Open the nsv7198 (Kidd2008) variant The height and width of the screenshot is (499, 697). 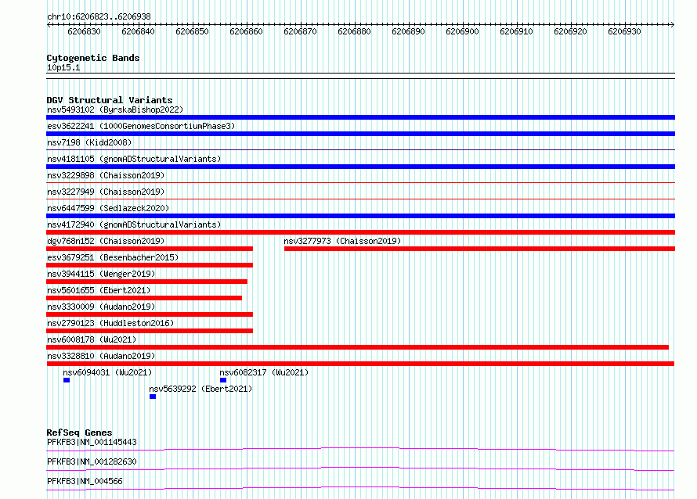(89, 142)
